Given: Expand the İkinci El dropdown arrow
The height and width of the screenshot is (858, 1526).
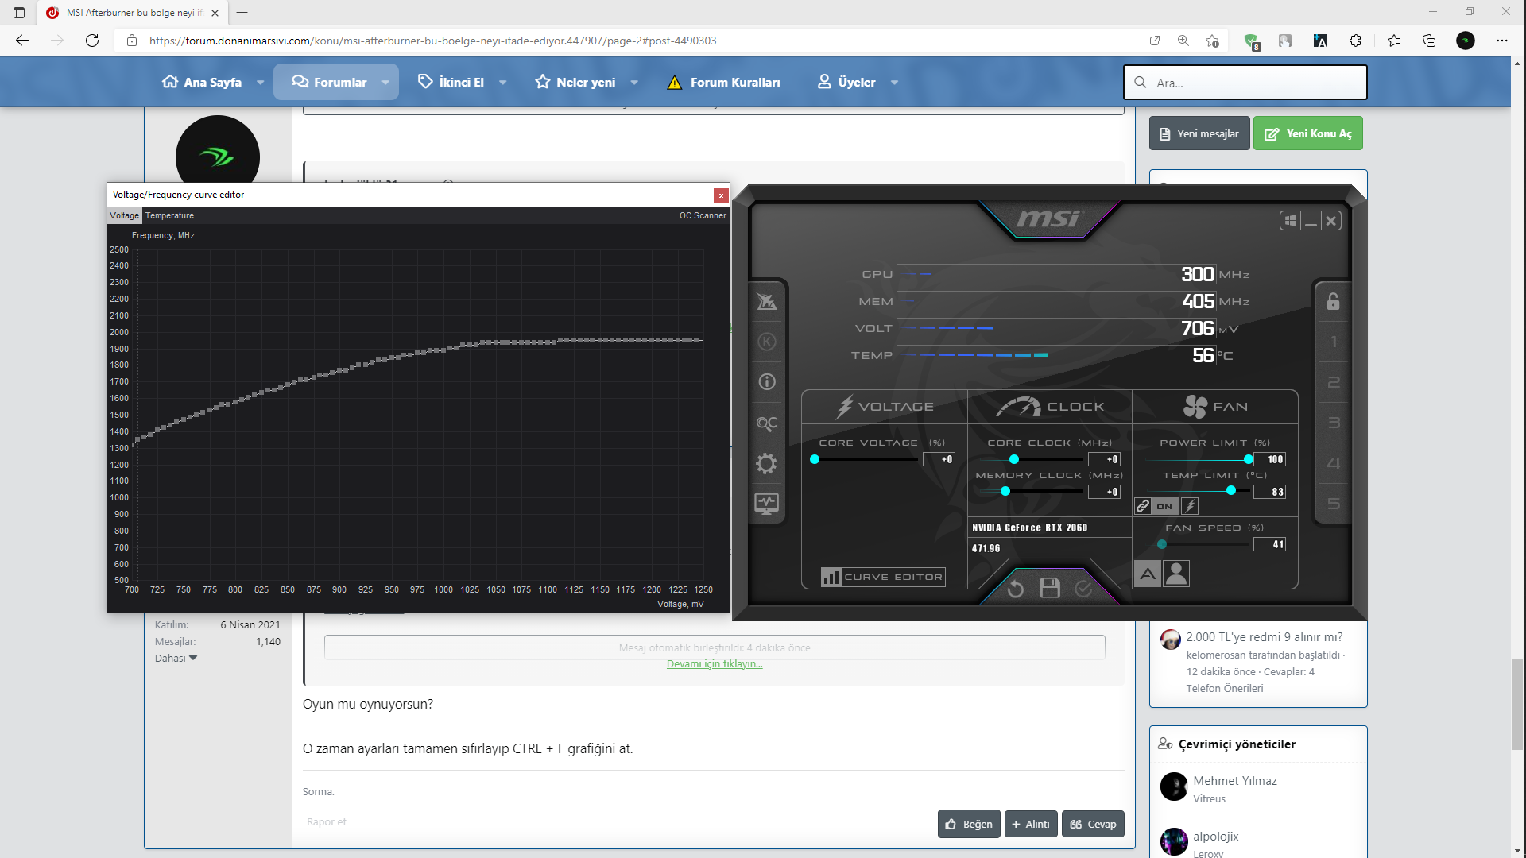Looking at the screenshot, I should point(502,83).
